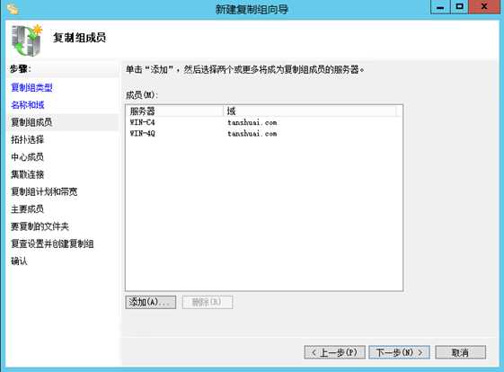The height and width of the screenshot is (372, 504).
Task: Click the 复制组成员 step in sidebar
Action: pyautogui.click(x=31, y=122)
